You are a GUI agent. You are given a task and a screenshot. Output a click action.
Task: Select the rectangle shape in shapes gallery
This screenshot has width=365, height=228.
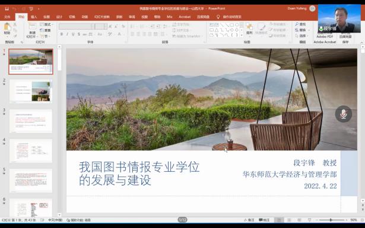[x=231, y=25]
